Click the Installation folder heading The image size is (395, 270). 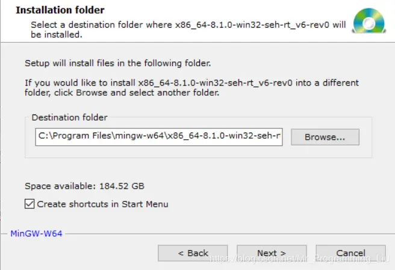(x=60, y=10)
